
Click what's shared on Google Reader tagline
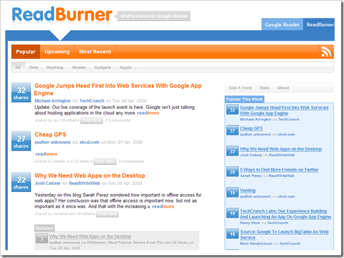(x=154, y=16)
